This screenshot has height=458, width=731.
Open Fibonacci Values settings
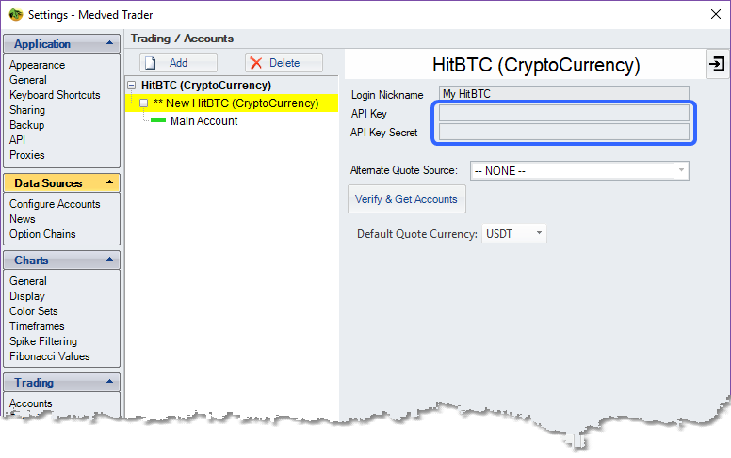pos(50,356)
